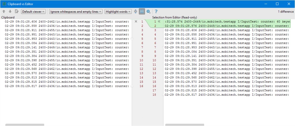Open the Default viewer dropdown
This screenshot has height=126, width=295.
tap(33, 12)
